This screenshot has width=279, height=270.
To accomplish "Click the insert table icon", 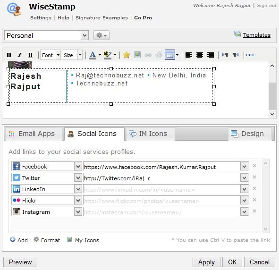I will [170, 55].
